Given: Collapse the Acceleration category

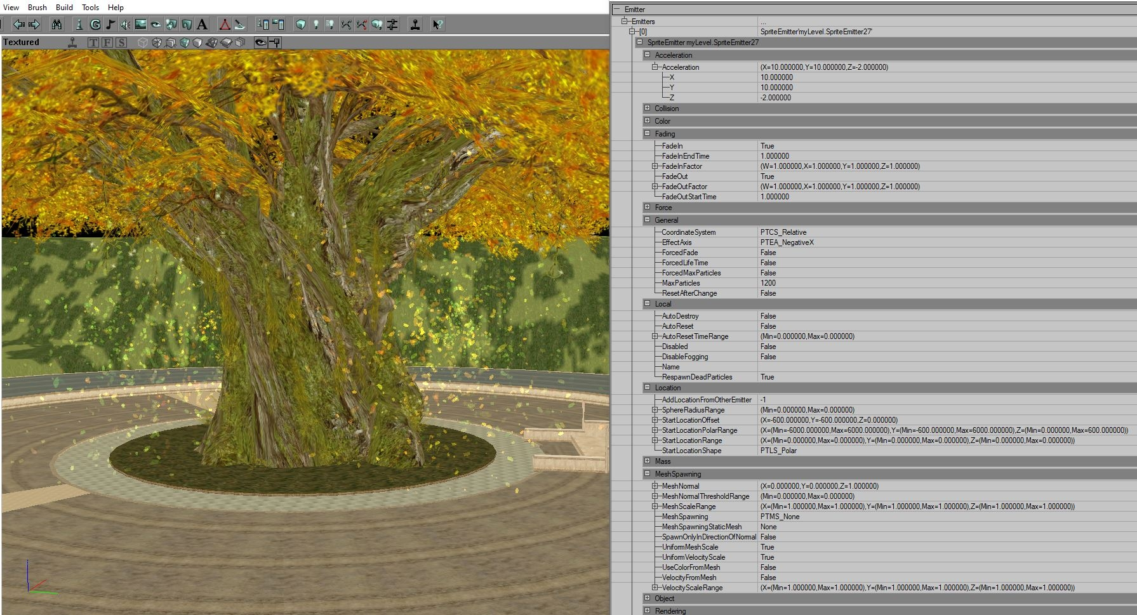Looking at the screenshot, I should pyautogui.click(x=647, y=55).
